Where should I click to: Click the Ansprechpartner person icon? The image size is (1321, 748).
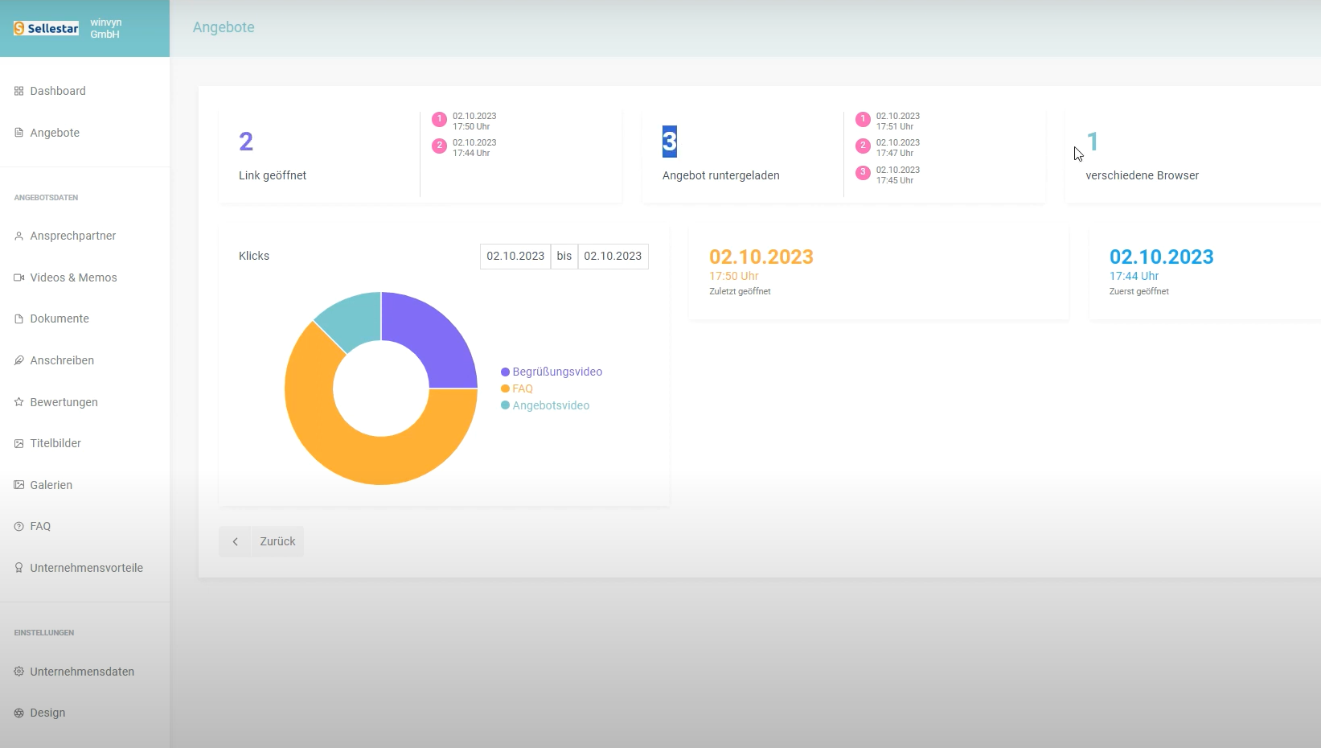click(x=18, y=236)
